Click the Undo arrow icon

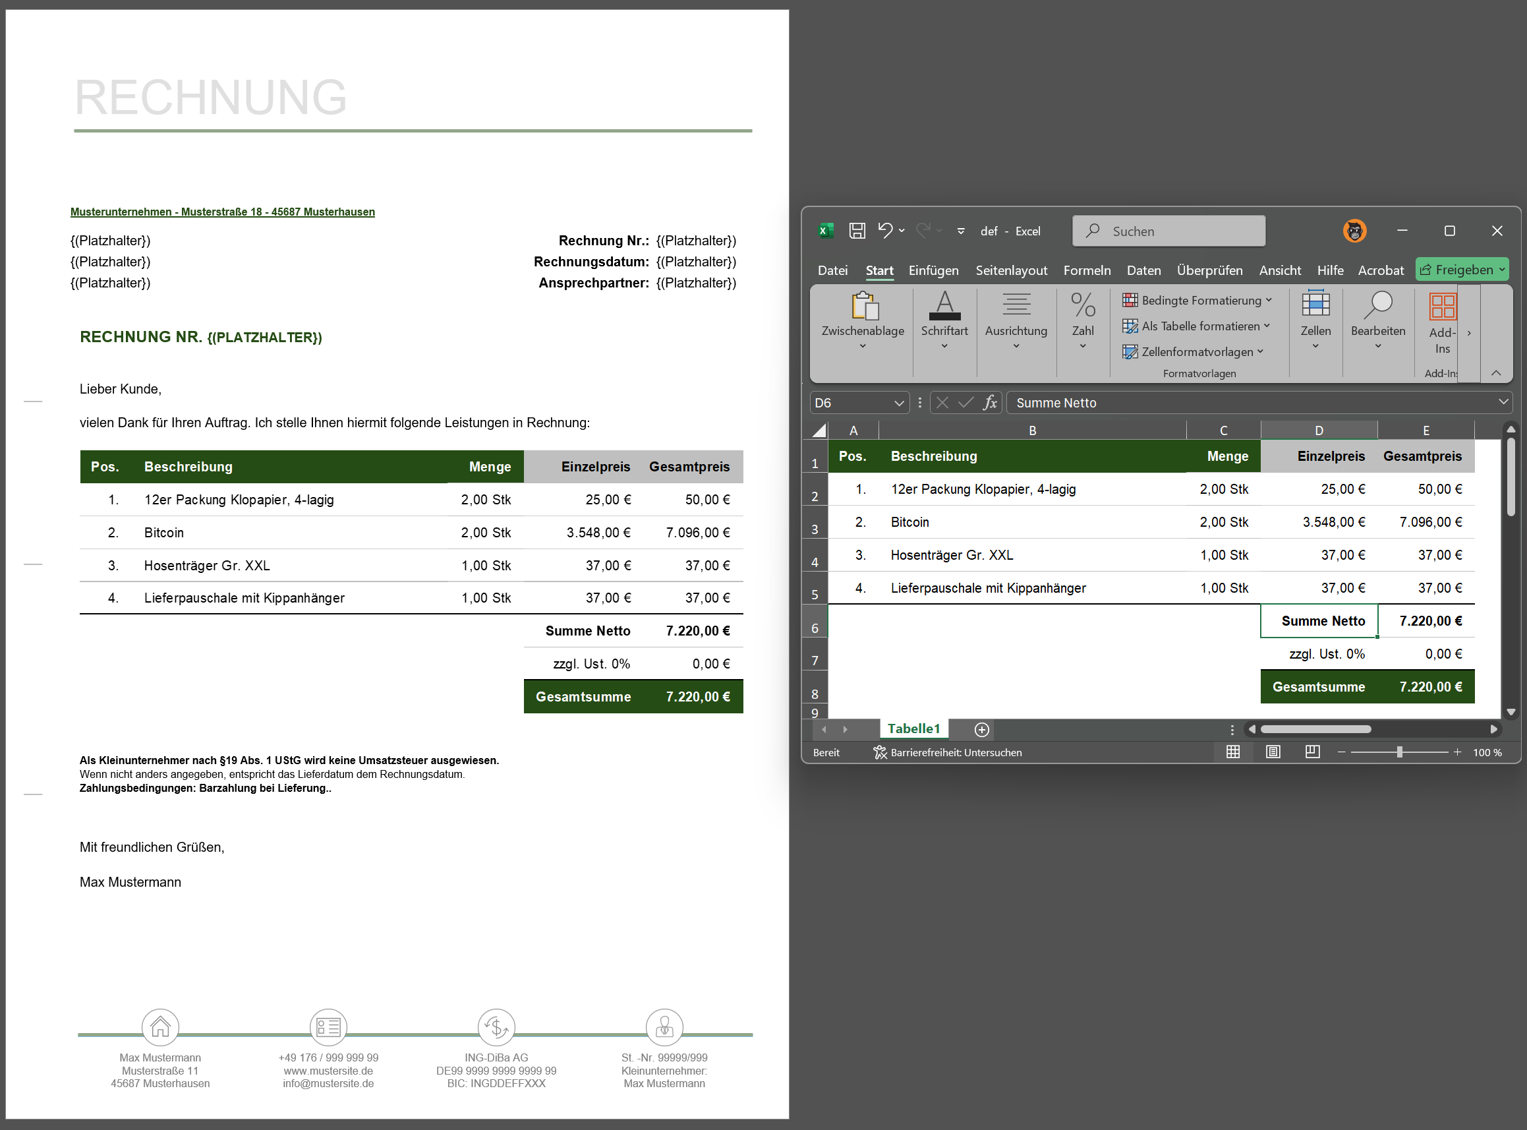tap(885, 231)
